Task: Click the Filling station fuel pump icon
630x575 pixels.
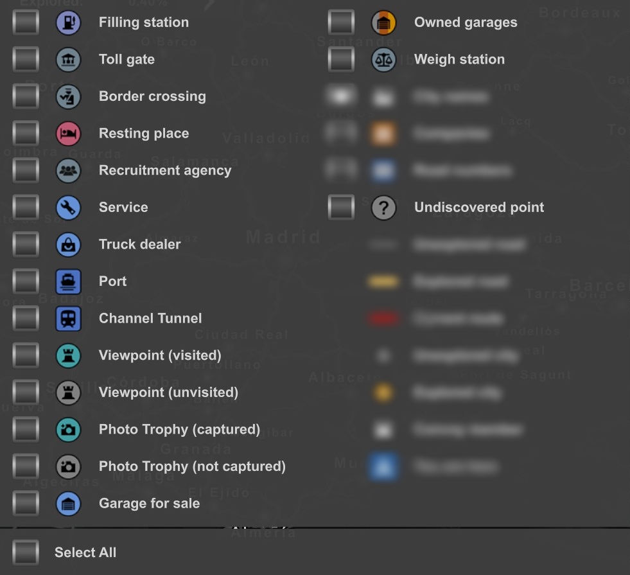Action: tap(68, 22)
